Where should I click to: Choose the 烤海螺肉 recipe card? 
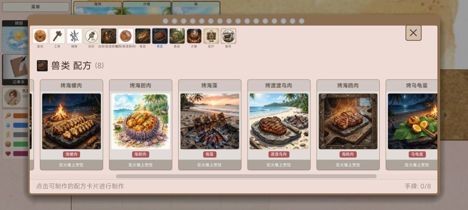pyautogui.click(x=72, y=125)
